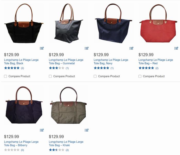This screenshot has height=155, width=180.
Task: View the khaki tote bag image
Action: pos(69,105)
